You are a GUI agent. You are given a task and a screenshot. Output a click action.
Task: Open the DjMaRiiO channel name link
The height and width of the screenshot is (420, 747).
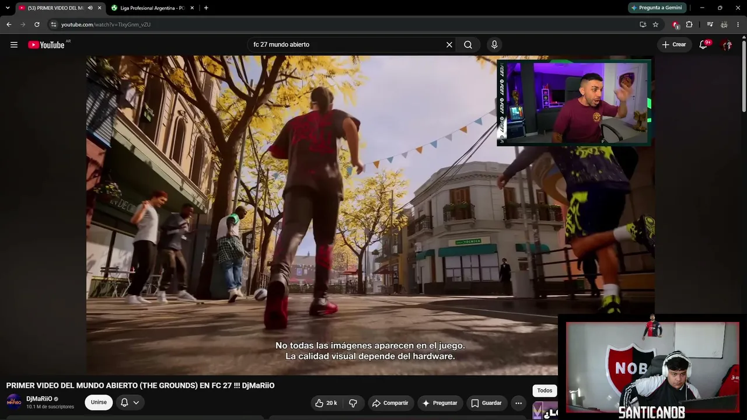[39, 399]
